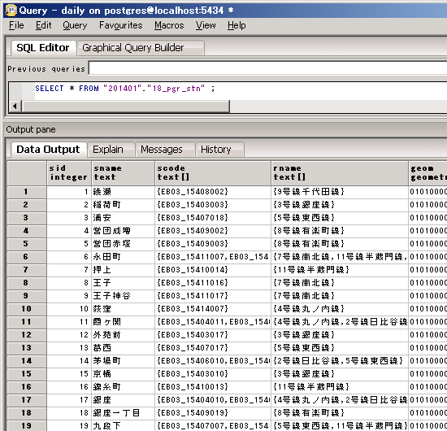The height and width of the screenshot is (431, 447).
Task: Select the Explain tab
Action: click(111, 150)
